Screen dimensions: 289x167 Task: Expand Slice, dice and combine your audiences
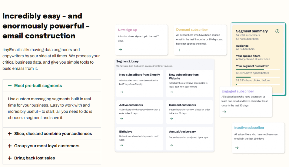(x=52, y=134)
